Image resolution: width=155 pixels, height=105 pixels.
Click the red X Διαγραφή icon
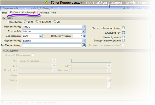(134, 8)
